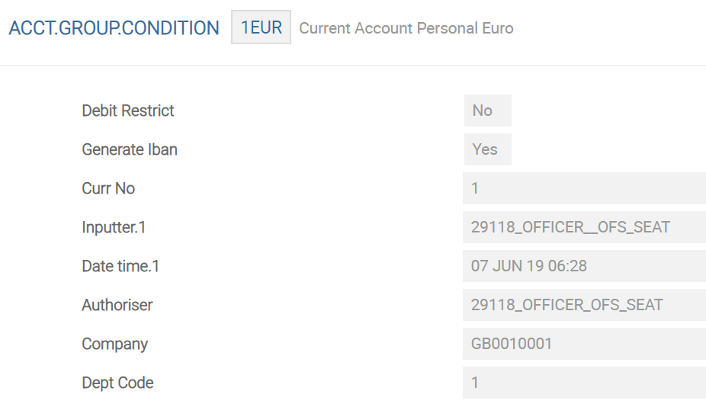
Task: Click the horizontal divider below the header
Action: click(353, 66)
